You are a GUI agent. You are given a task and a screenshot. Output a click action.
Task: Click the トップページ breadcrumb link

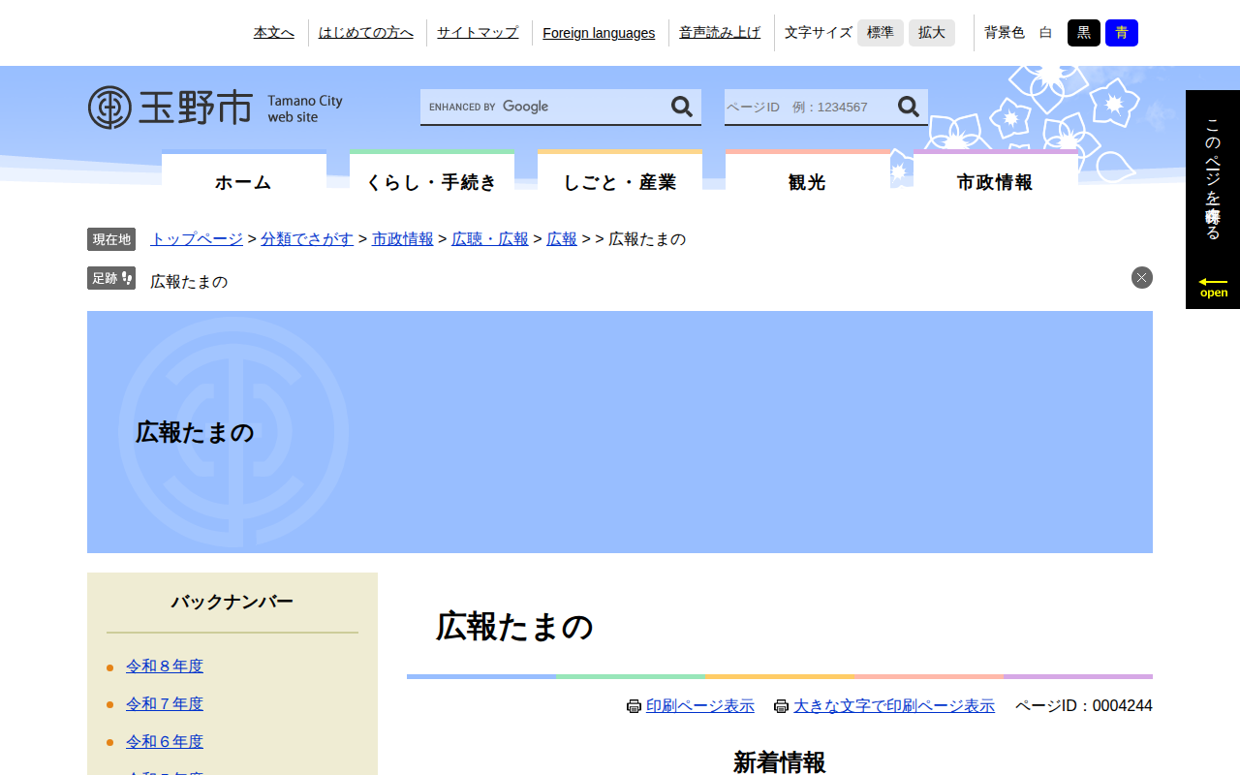point(197,239)
